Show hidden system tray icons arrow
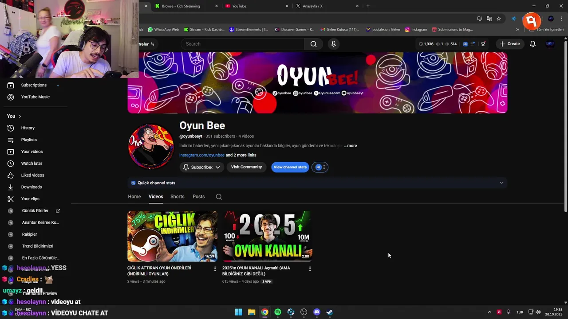This screenshot has width=568, height=319. pos(489,312)
